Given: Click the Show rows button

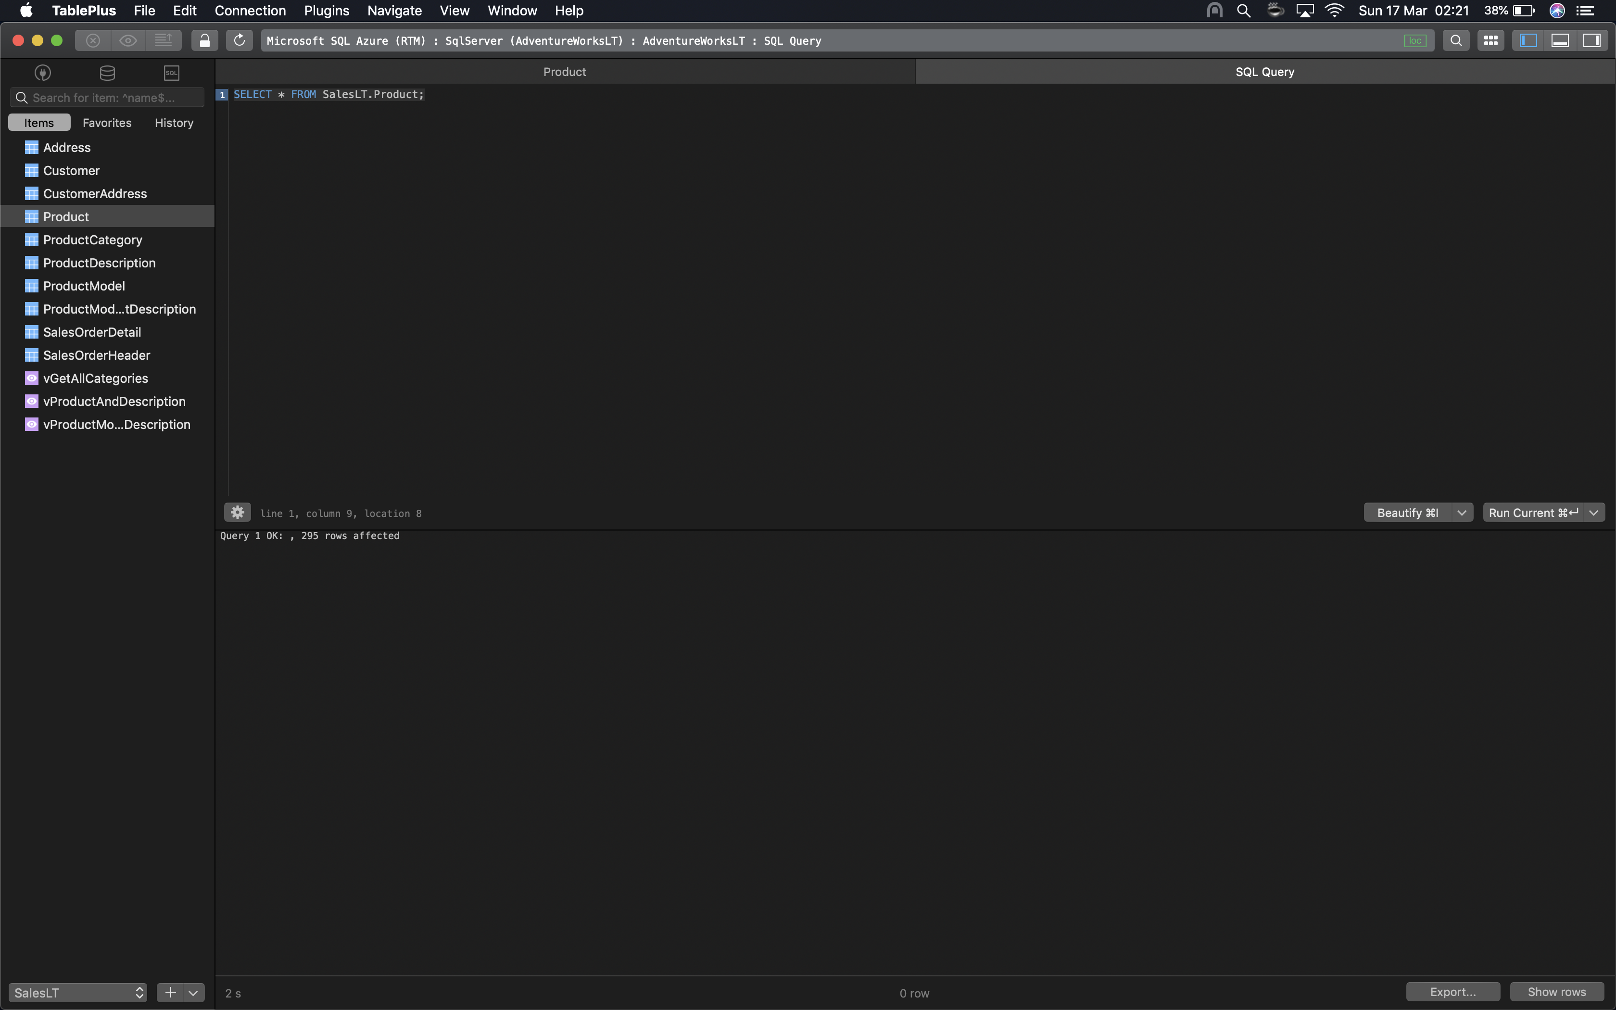Looking at the screenshot, I should [x=1556, y=992].
